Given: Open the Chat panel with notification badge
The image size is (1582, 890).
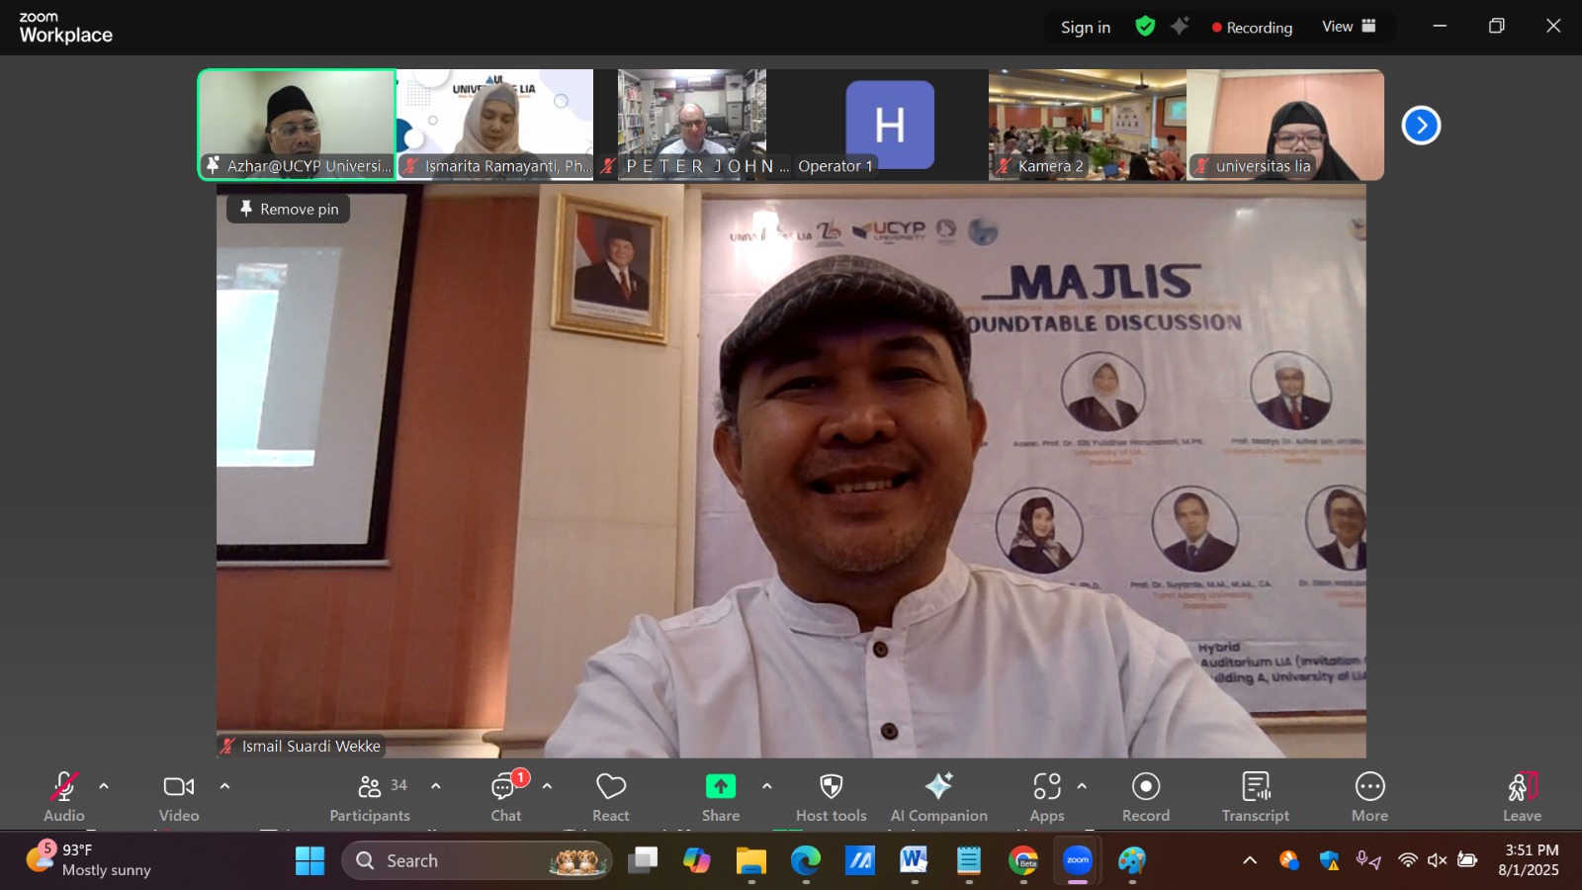Looking at the screenshot, I should (x=505, y=787).
